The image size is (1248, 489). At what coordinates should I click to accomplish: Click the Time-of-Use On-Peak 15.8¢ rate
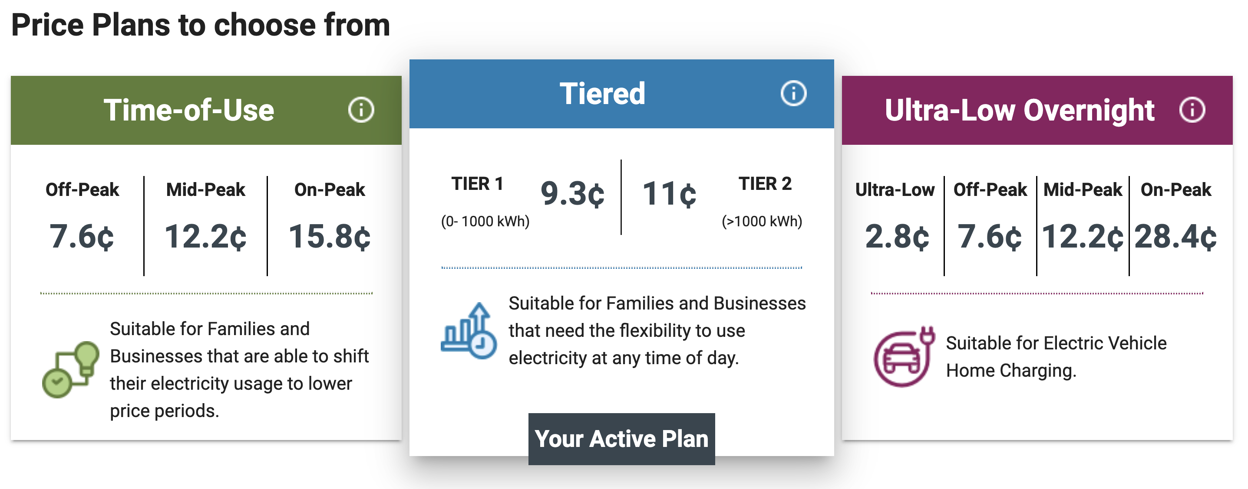point(330,237)
